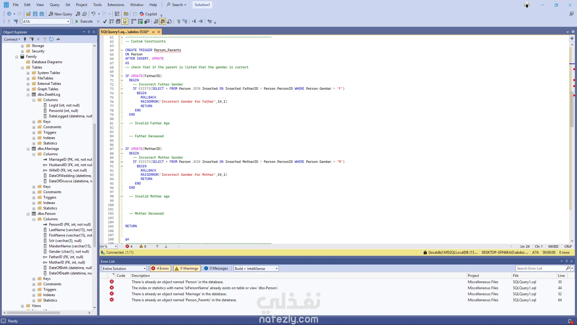Viewport: 577px width, 325px height.
Task: Click the Comment Out Selected Lines icon
Action: pyautogui.click(x=178, y=21)
